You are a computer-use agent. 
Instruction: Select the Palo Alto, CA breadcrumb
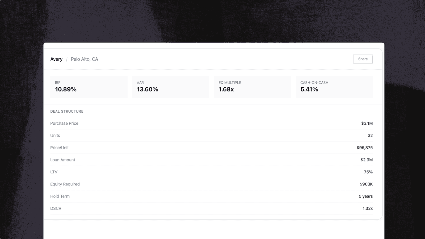(x=84, y=59)
